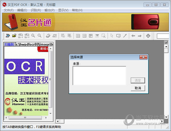Maximize the Hanwang PDF OCR window

(x=156, y=5)
